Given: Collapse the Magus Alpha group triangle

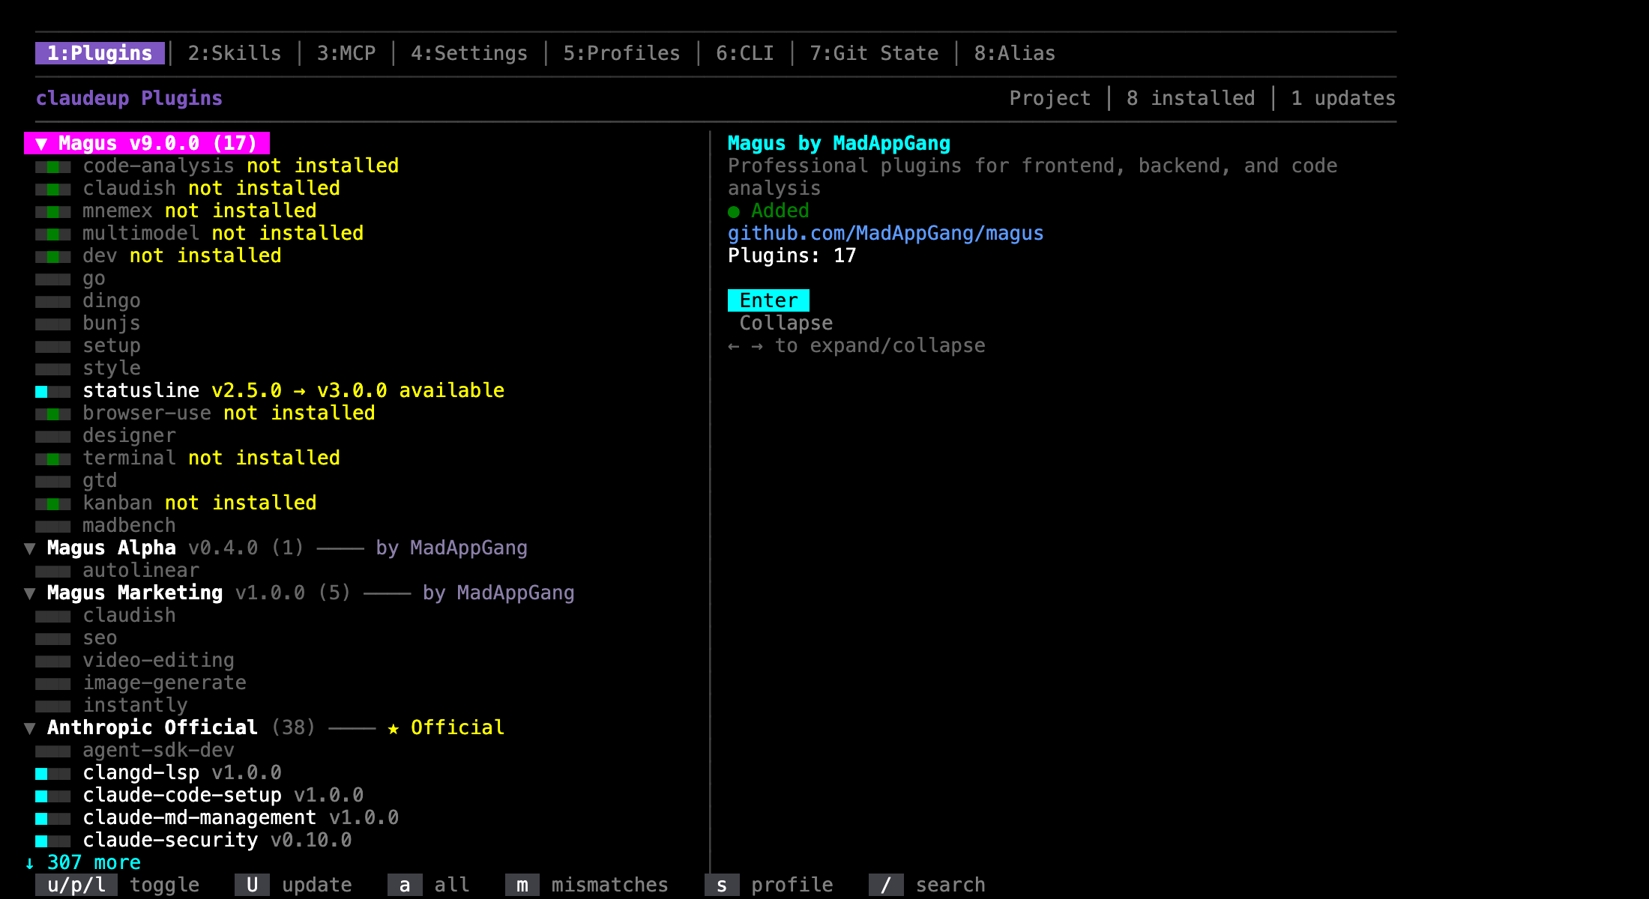Looking at the screenshot, I should (30, 548).
